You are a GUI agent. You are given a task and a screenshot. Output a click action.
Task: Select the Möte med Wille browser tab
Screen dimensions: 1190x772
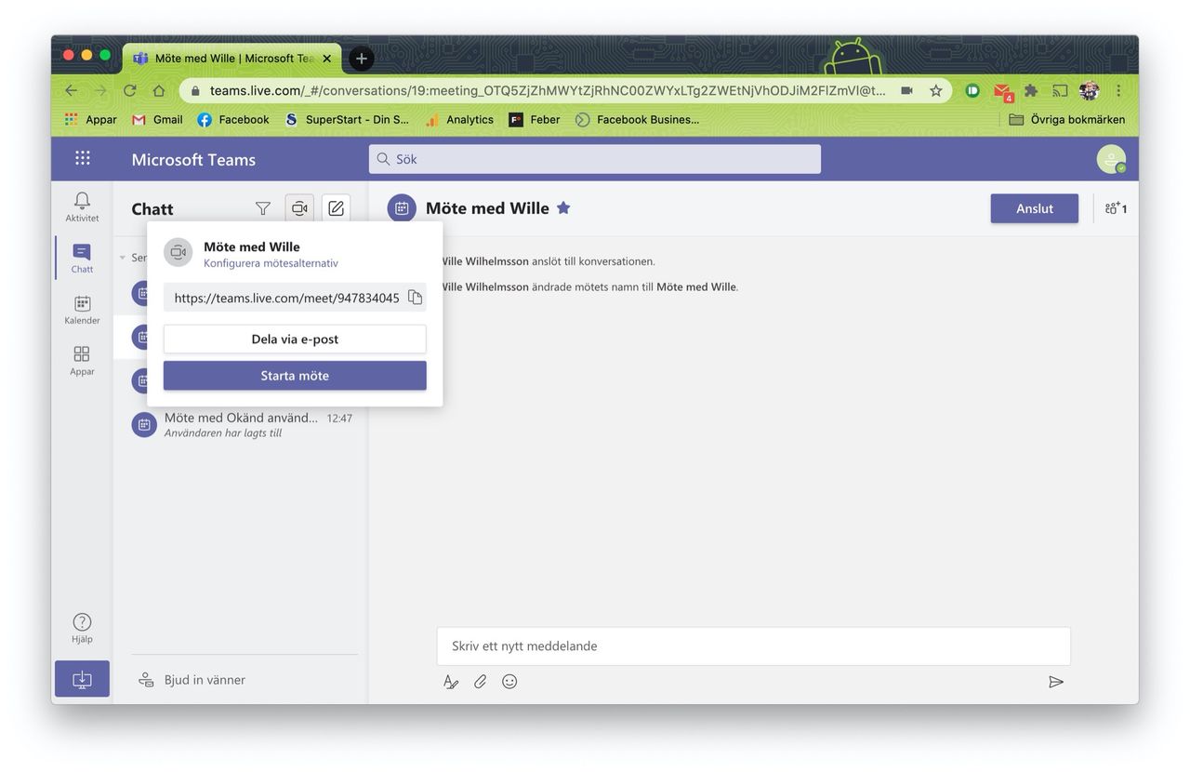tap(232, 58)
